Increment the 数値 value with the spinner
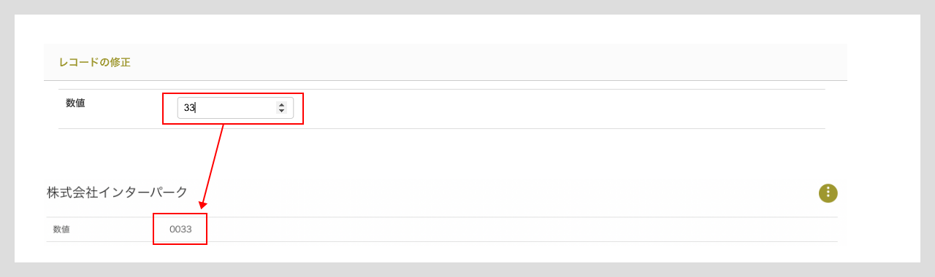Image resolution: width=935 pixels, height=277 pixels. [x=281, y=105]
